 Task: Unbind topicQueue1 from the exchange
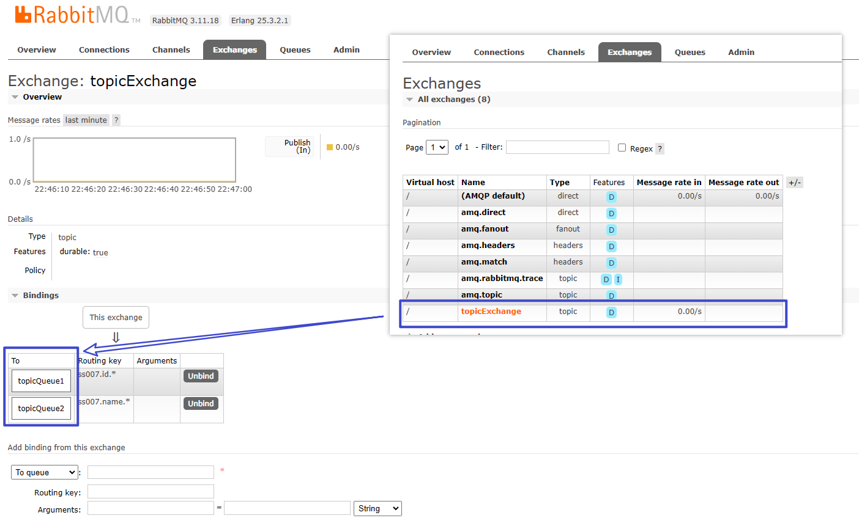201,376
